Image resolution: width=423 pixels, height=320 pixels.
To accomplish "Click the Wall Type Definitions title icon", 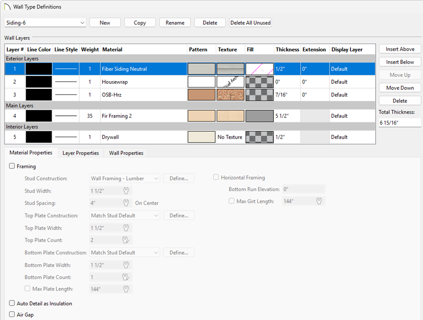I will (x=7, y=7).
